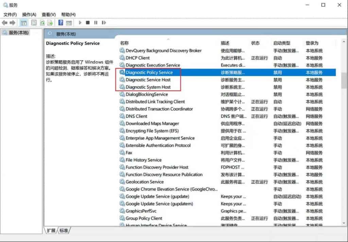Start the service with the play icon
Screen dimensions: 348x242
tap(80, 22)
